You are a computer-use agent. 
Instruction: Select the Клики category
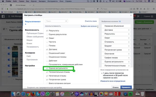(x=29, y=43)
